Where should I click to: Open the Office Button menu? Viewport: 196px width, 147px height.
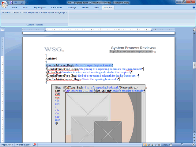click(4, 4)
